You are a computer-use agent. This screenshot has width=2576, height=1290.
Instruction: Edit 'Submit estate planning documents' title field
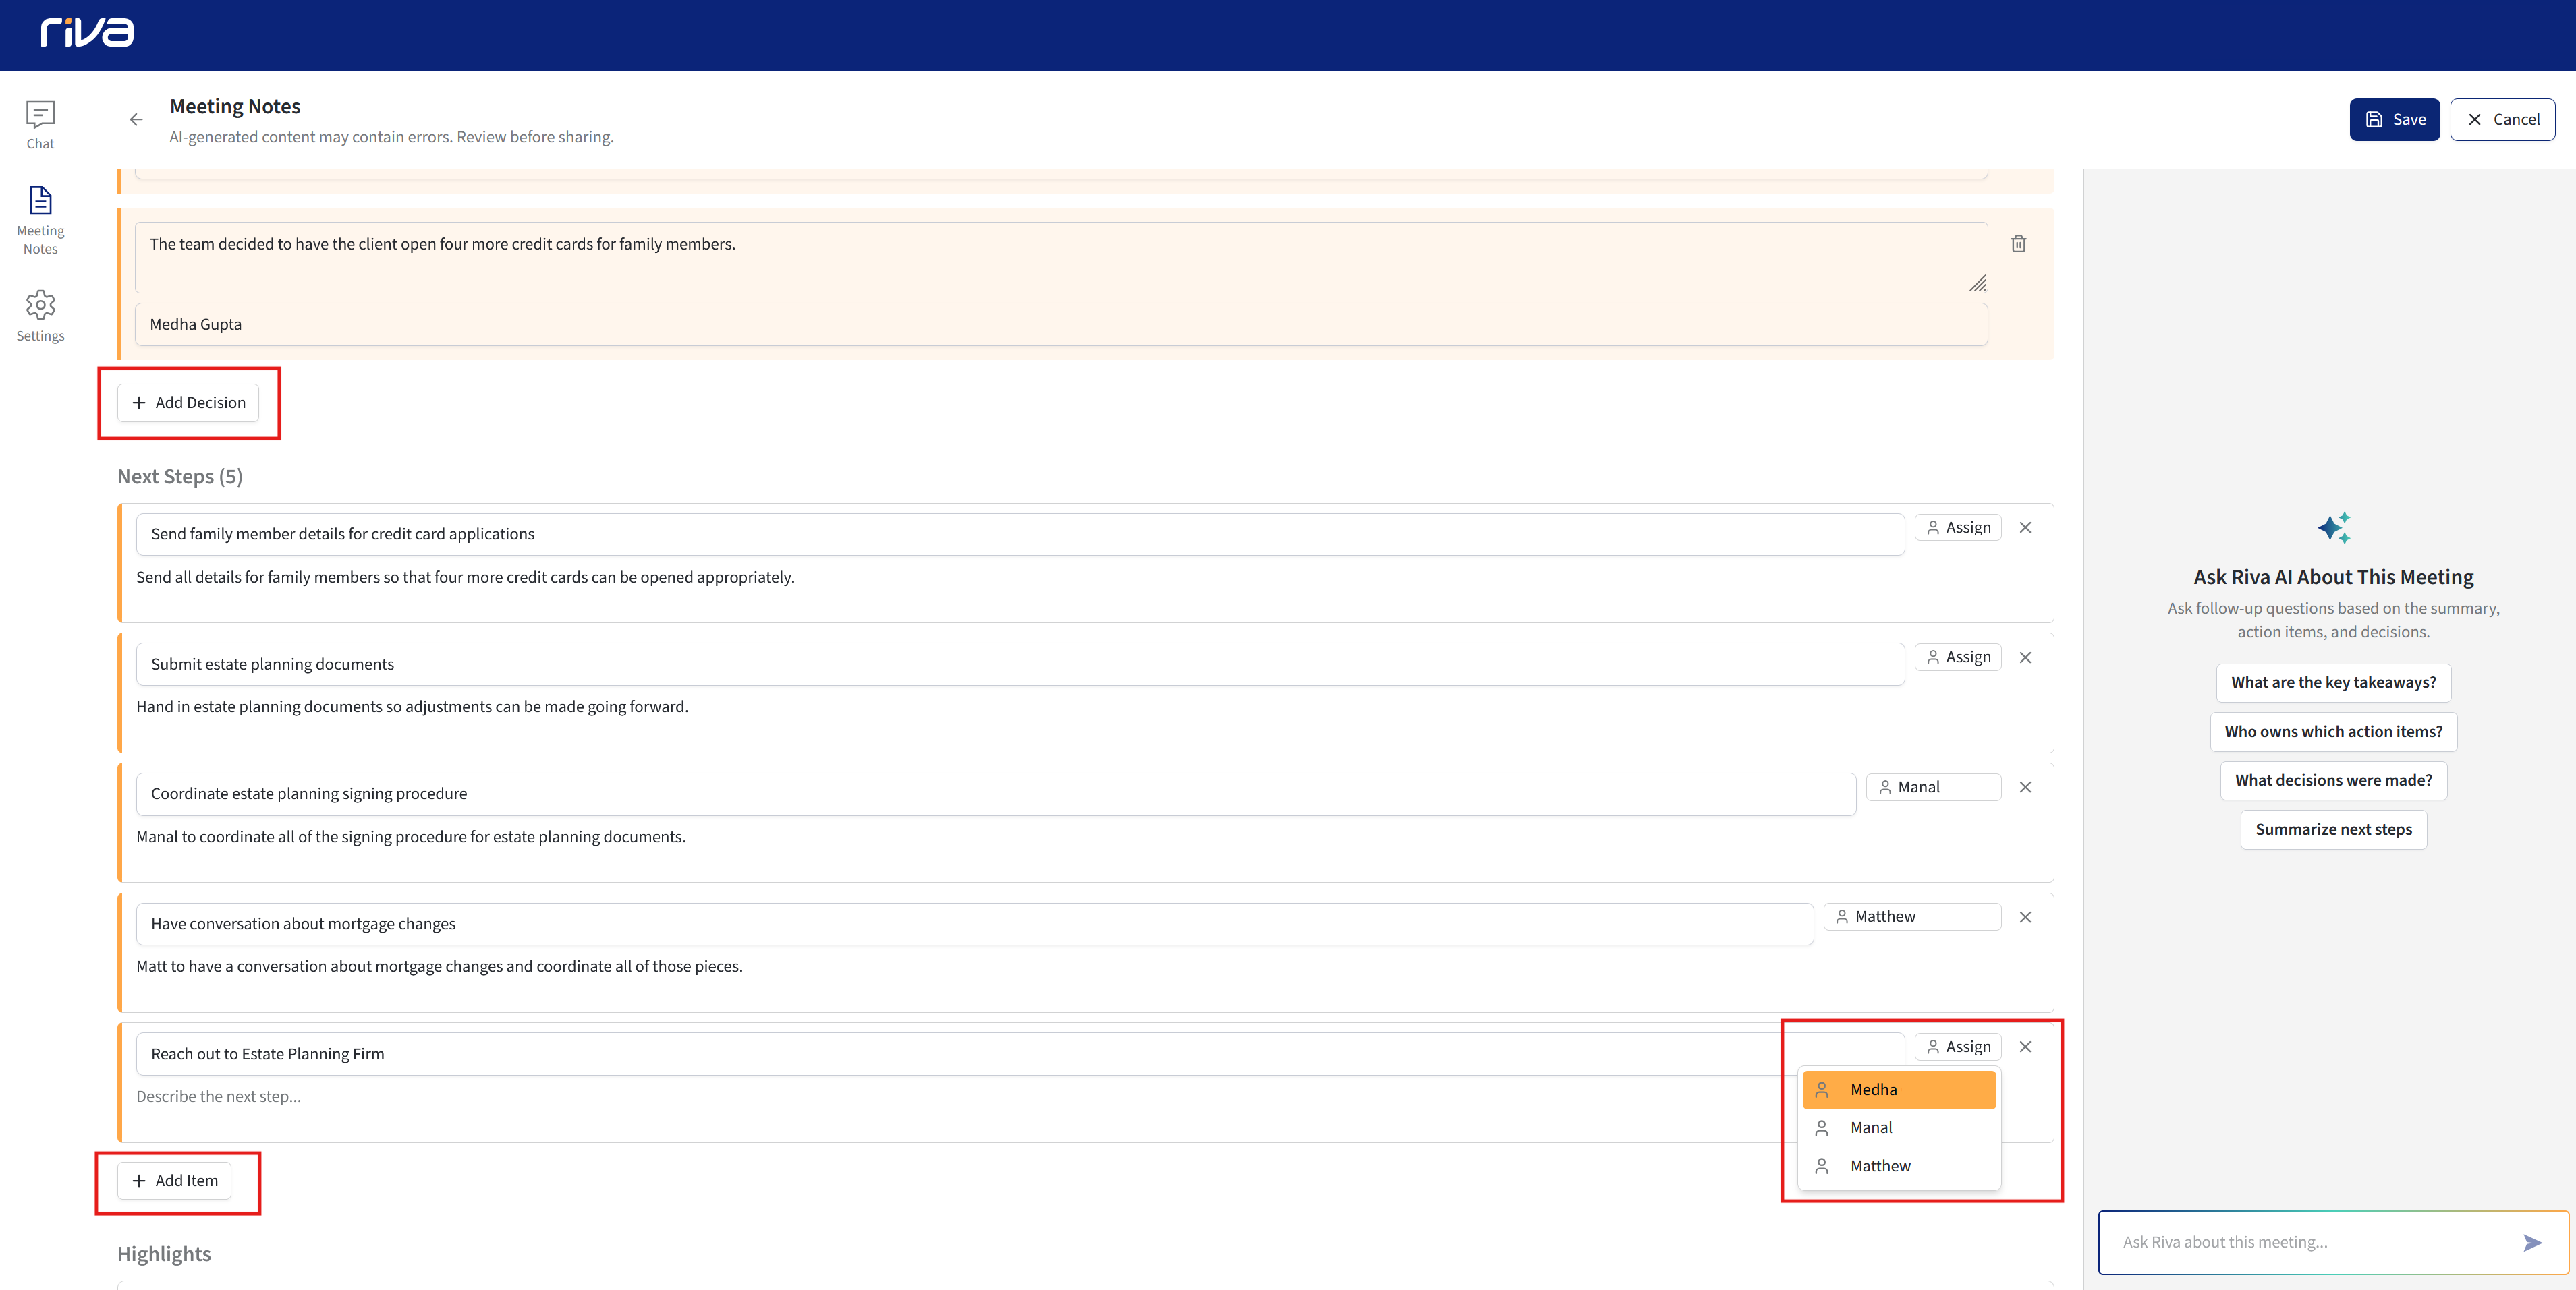click(1020, 664)
